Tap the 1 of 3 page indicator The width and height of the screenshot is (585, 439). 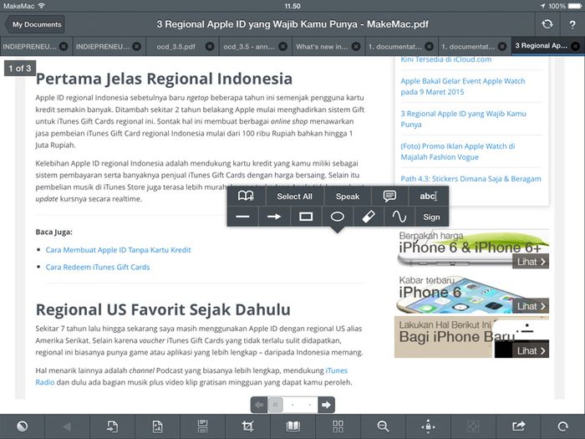[x=20, y=69]
